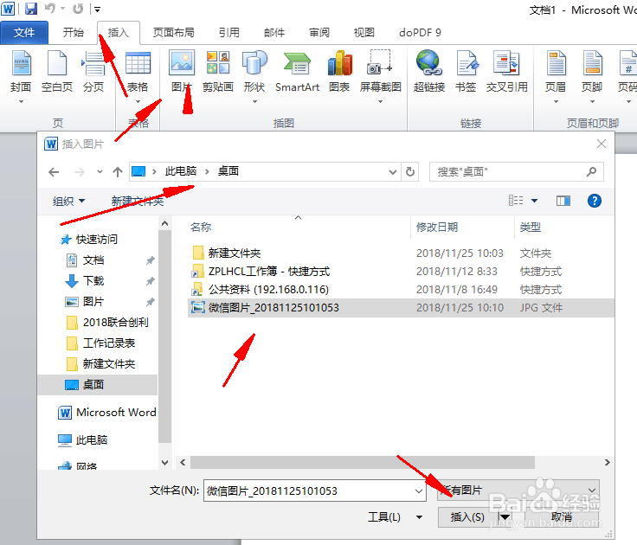Save document with quick access Save icon
Image resolution: width=637 pixels, height=545 pixels.
31,9
